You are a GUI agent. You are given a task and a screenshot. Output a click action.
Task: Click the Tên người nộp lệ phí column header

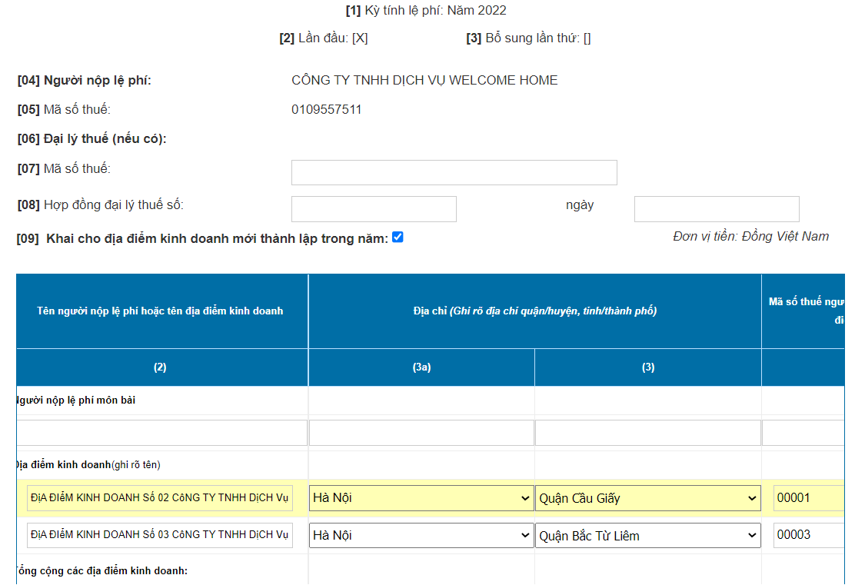pyautogui.click(x=160, y=311)
